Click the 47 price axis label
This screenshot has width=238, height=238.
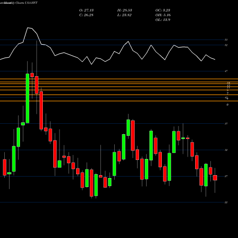tap(226, 71)
